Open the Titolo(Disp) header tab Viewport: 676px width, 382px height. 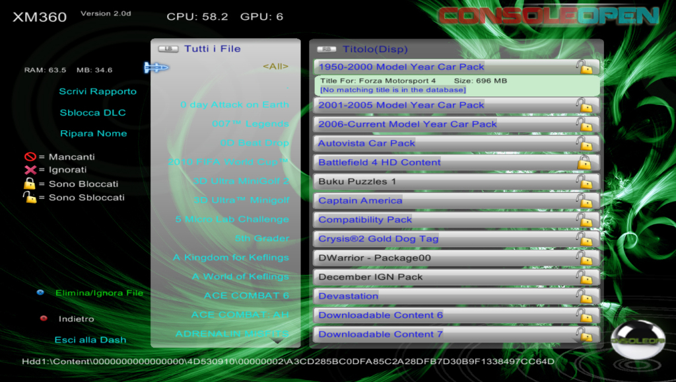[375, 49]
